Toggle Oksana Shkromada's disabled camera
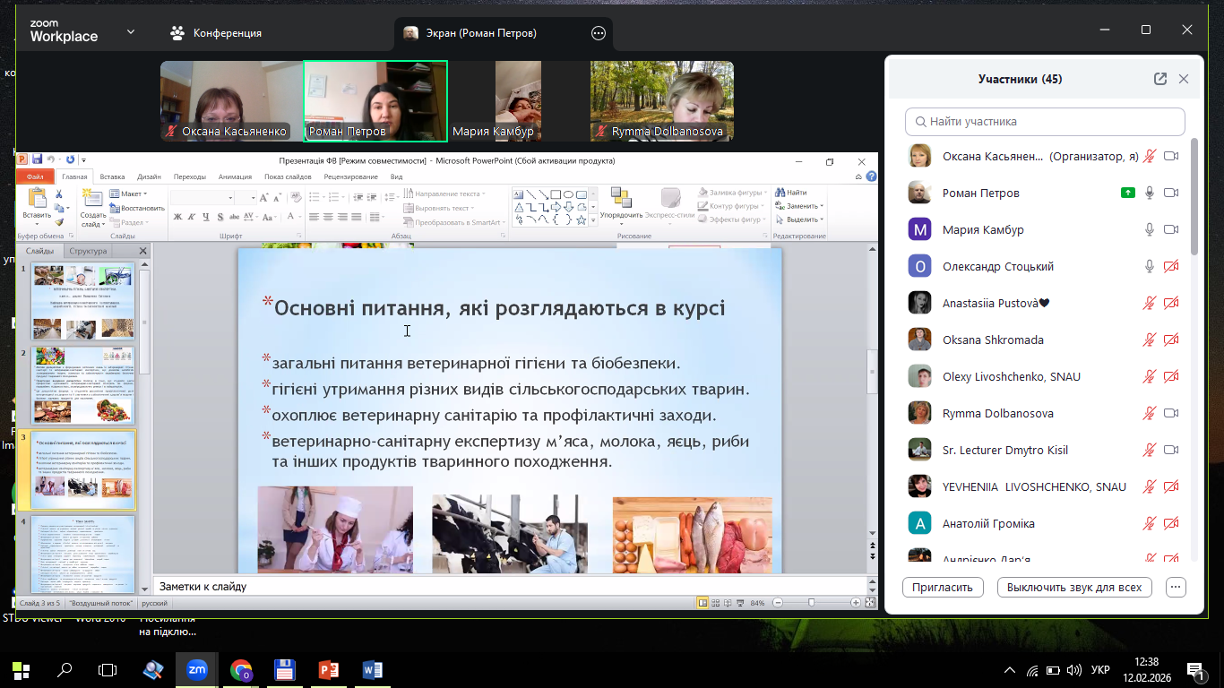 [1170, 340]
